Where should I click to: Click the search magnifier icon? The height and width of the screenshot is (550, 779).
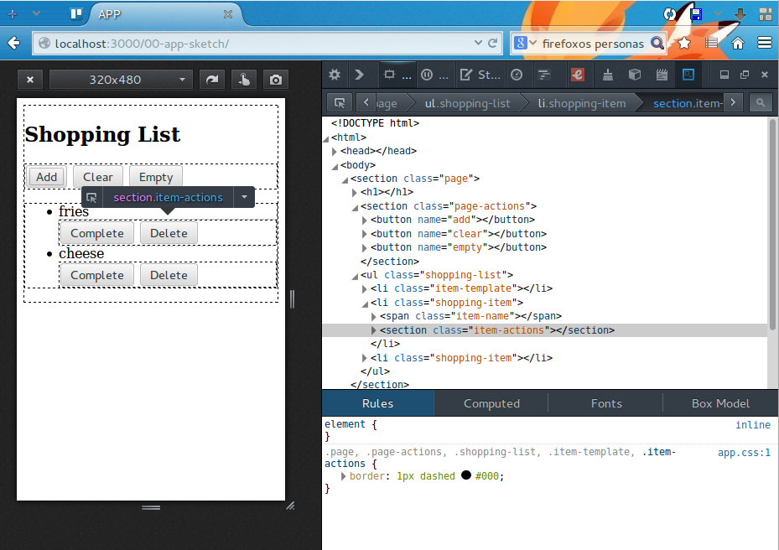(x=657, y=44)
